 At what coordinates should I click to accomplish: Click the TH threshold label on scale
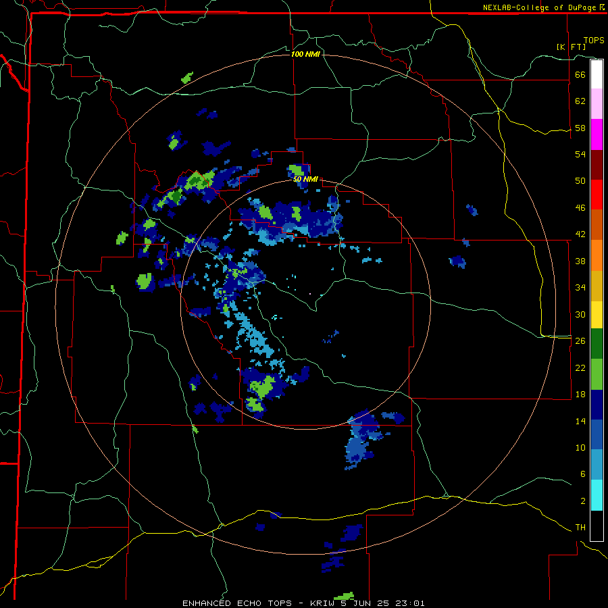[x=580, y=528]
